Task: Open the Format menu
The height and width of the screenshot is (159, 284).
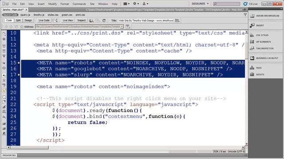Action: [65, 4]
